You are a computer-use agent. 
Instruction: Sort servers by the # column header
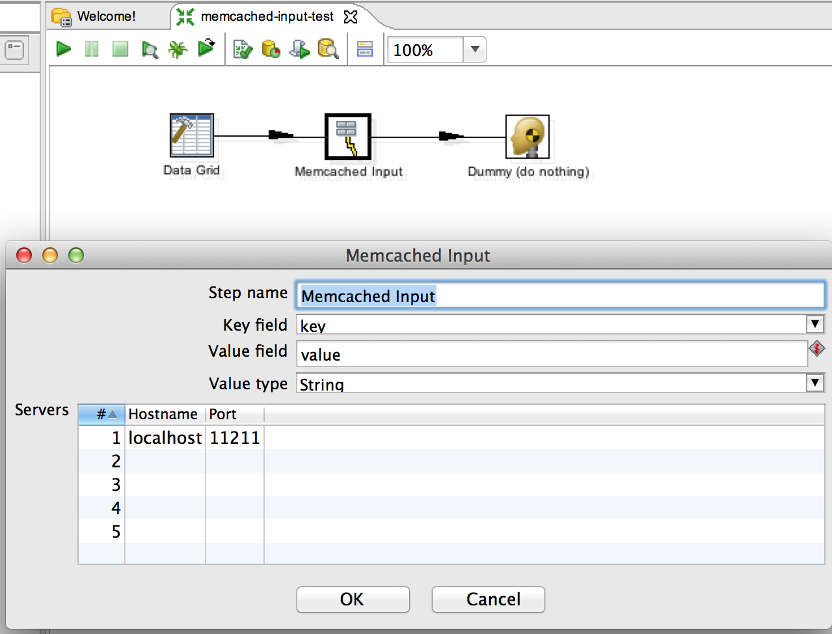click(x=101, y=414)
